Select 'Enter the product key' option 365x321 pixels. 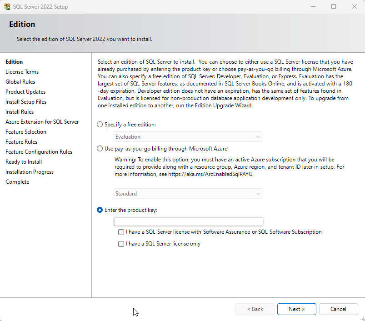[x=100, y=210]
